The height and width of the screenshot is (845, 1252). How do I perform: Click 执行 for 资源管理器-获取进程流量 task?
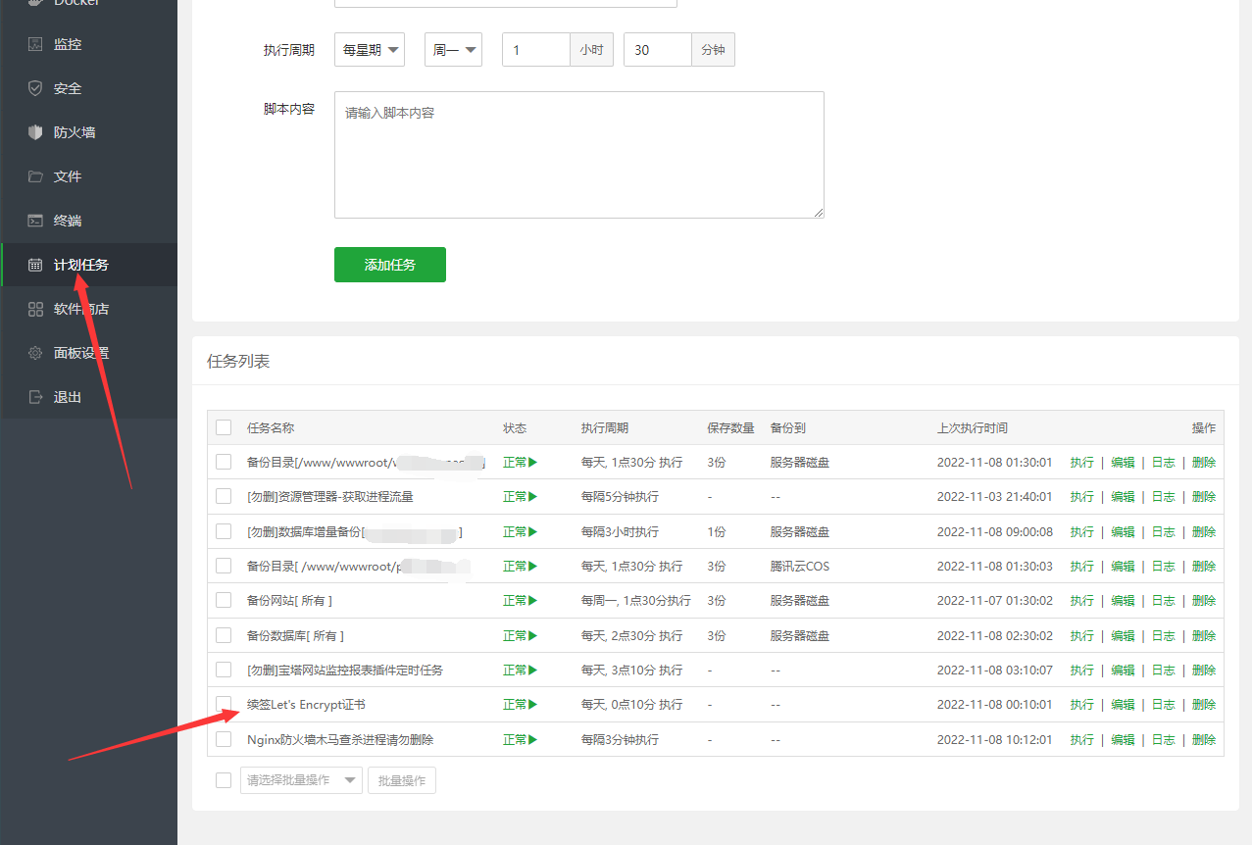(x=1081, y=497)
